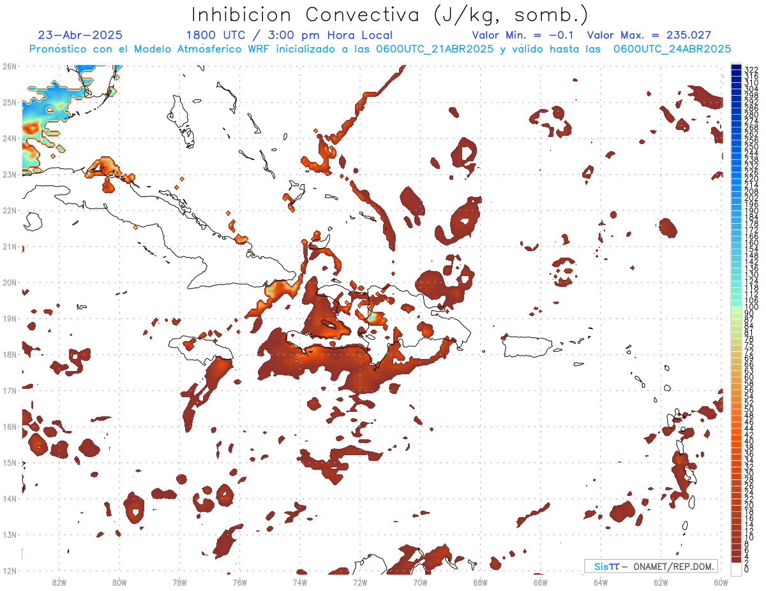Image resolution: width=766 pixels, height=591 pixels.
Task: Click the 25N latitude label
Action: coord(10,102)
